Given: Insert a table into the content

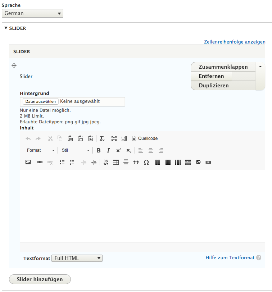Looking at the screenshot, I should pyautogui.click(x=116, y=162).
